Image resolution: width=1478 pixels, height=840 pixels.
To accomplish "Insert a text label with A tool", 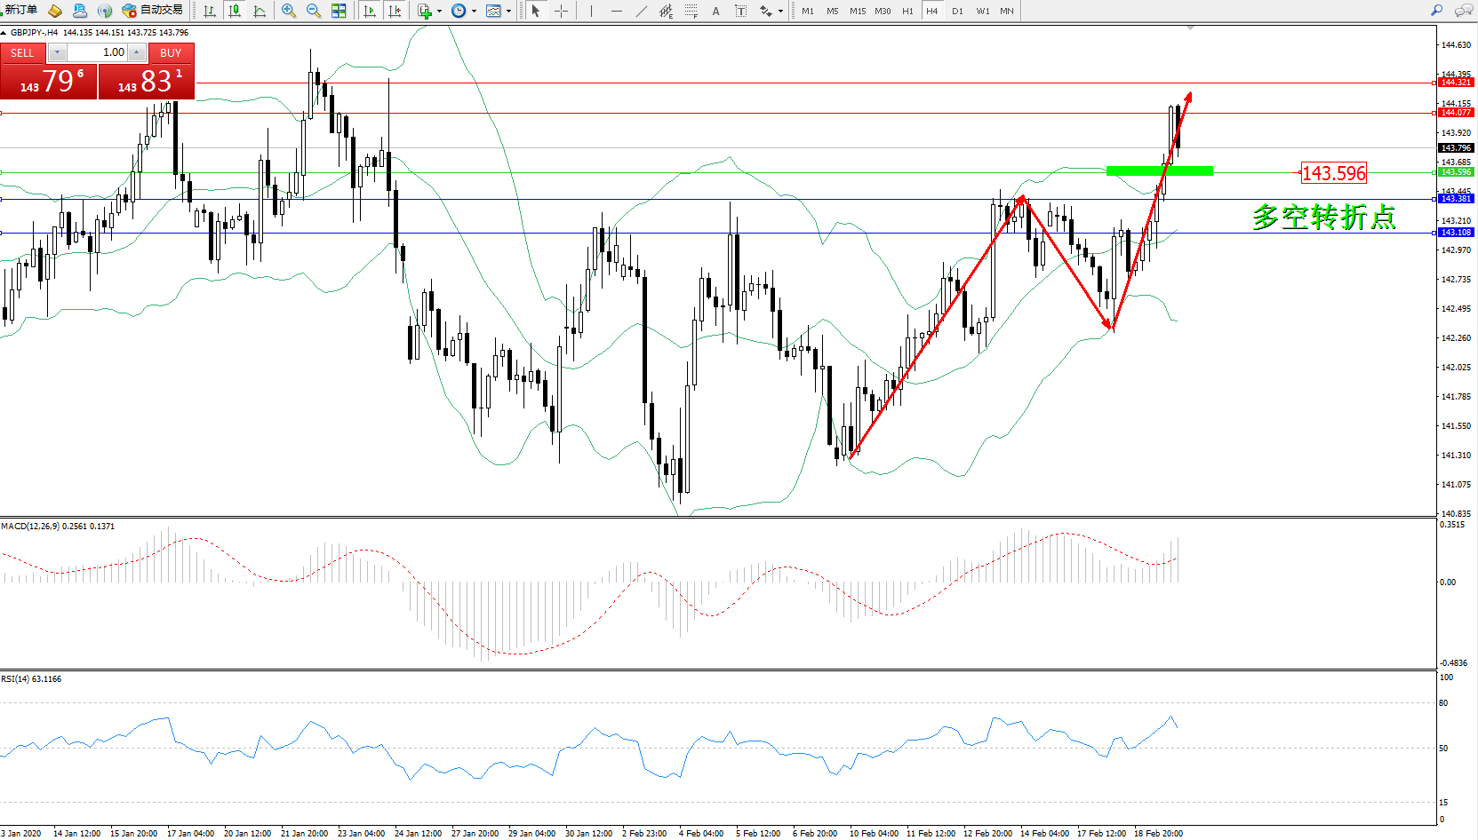I will pos(715,11).
